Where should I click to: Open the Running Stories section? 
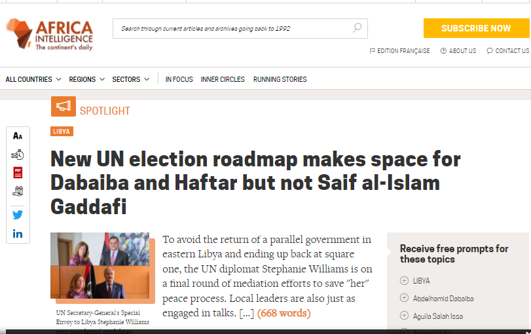280,79
